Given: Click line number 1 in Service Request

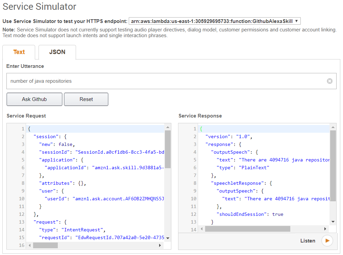Looking at the screenshot, I should pos(23,129).
